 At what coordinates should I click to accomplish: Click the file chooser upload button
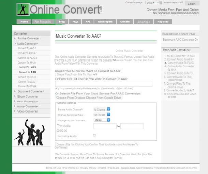coord(62,74)
